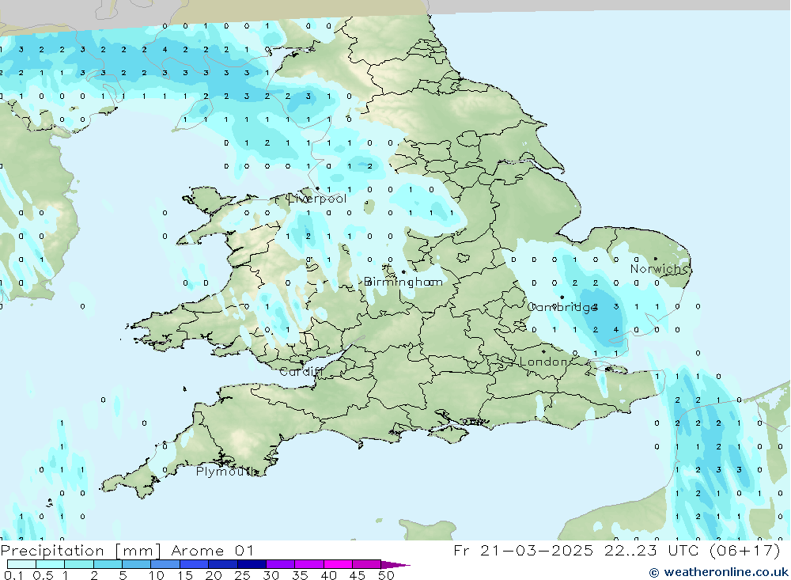Click the Norwich city label

pyautogui.click(x=658, y=269)
